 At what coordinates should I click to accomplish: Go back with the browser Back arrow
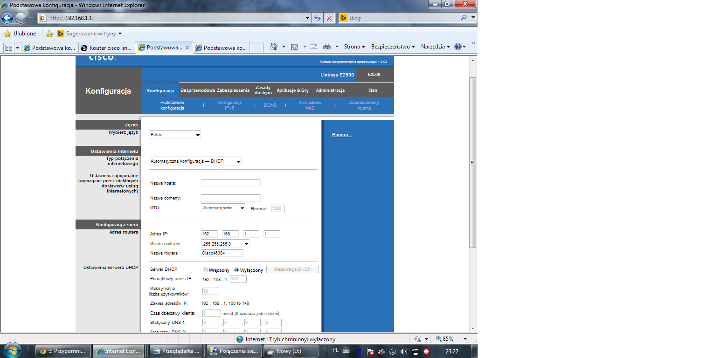(7, 18)
